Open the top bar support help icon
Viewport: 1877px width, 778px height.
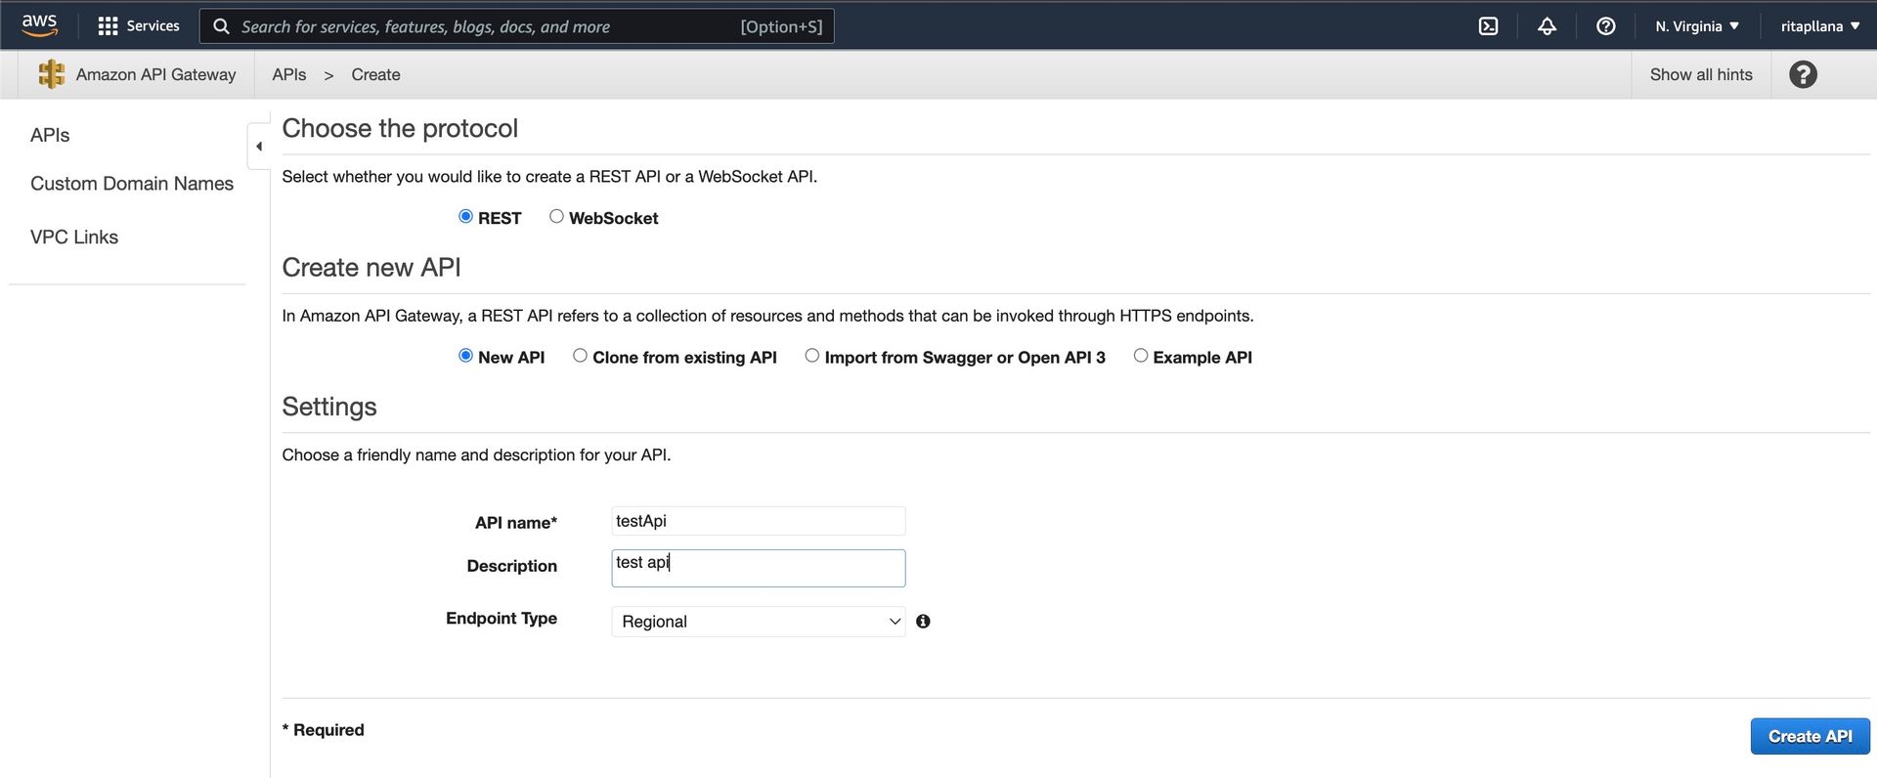click(1605, 26)
